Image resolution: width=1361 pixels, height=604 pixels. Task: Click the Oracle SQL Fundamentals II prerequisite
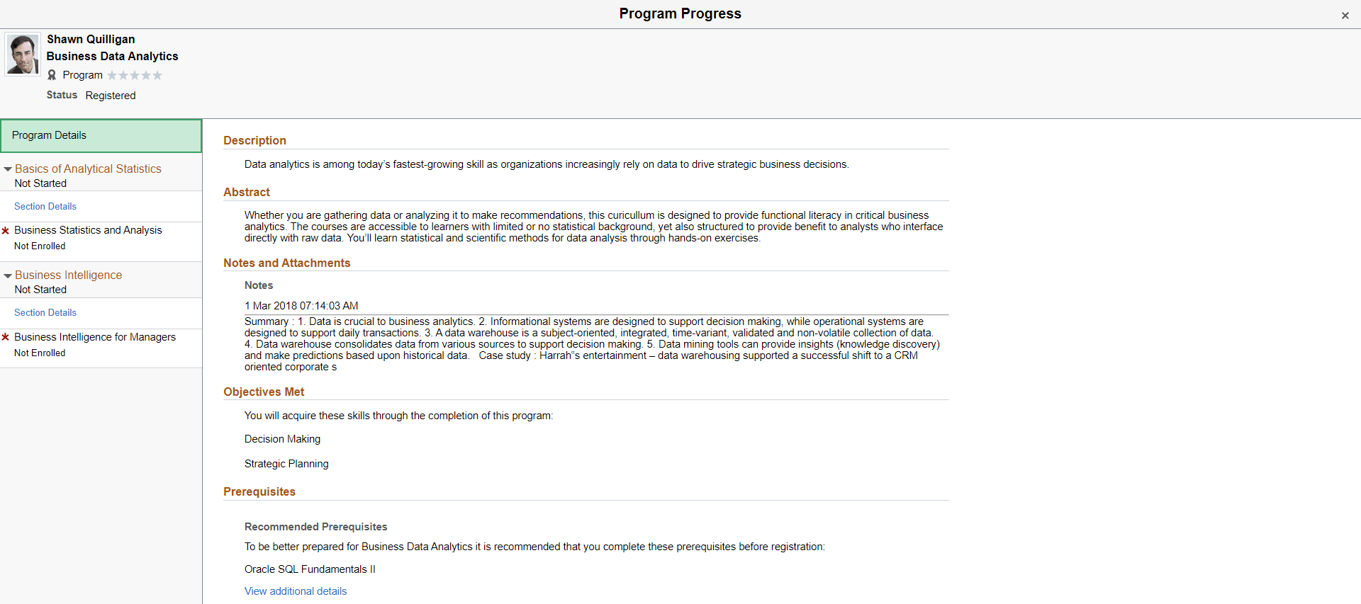[x=310, y=569]
